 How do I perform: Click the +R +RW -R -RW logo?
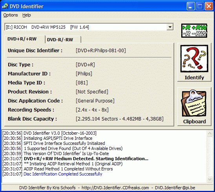[194, 31]
